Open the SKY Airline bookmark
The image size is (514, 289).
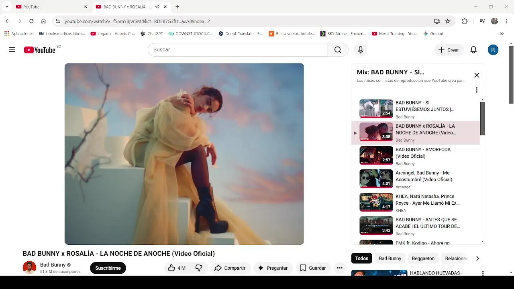pos(343,34)
